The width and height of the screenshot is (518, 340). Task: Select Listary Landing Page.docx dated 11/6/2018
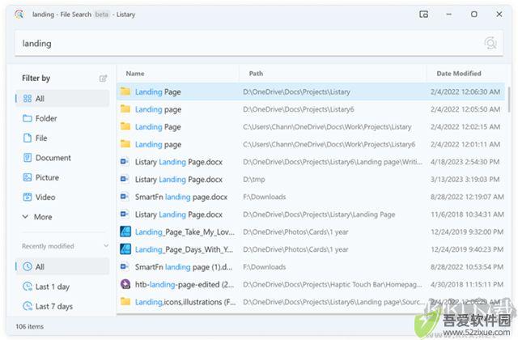(311, 215)
